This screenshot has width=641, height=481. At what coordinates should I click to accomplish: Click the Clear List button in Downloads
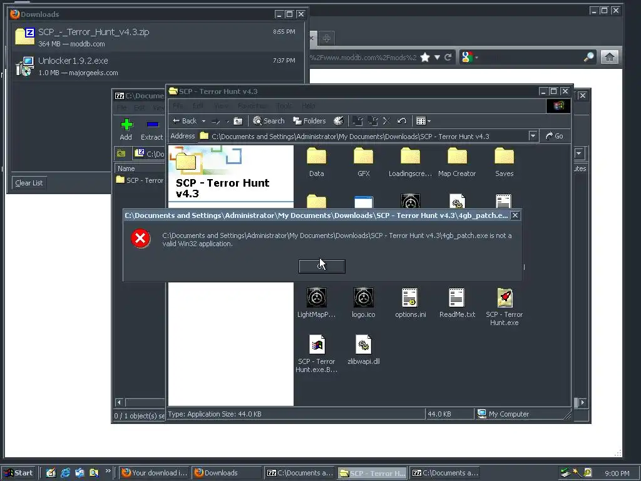[29, 183]
